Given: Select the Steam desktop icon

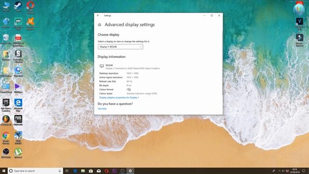Looking at the screenshot, I should click(18, 6).
